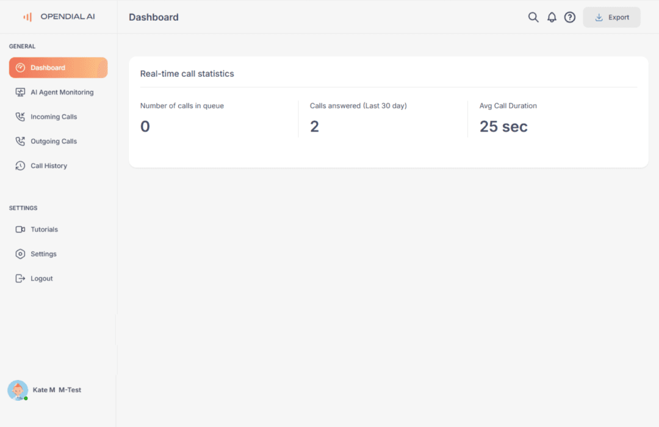The image size is (659, 427).
Task: Click the Tutorials video camera icon
Action: click(x=20, y=229)
